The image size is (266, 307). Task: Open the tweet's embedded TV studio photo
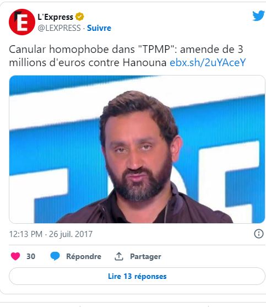[137, 149]
